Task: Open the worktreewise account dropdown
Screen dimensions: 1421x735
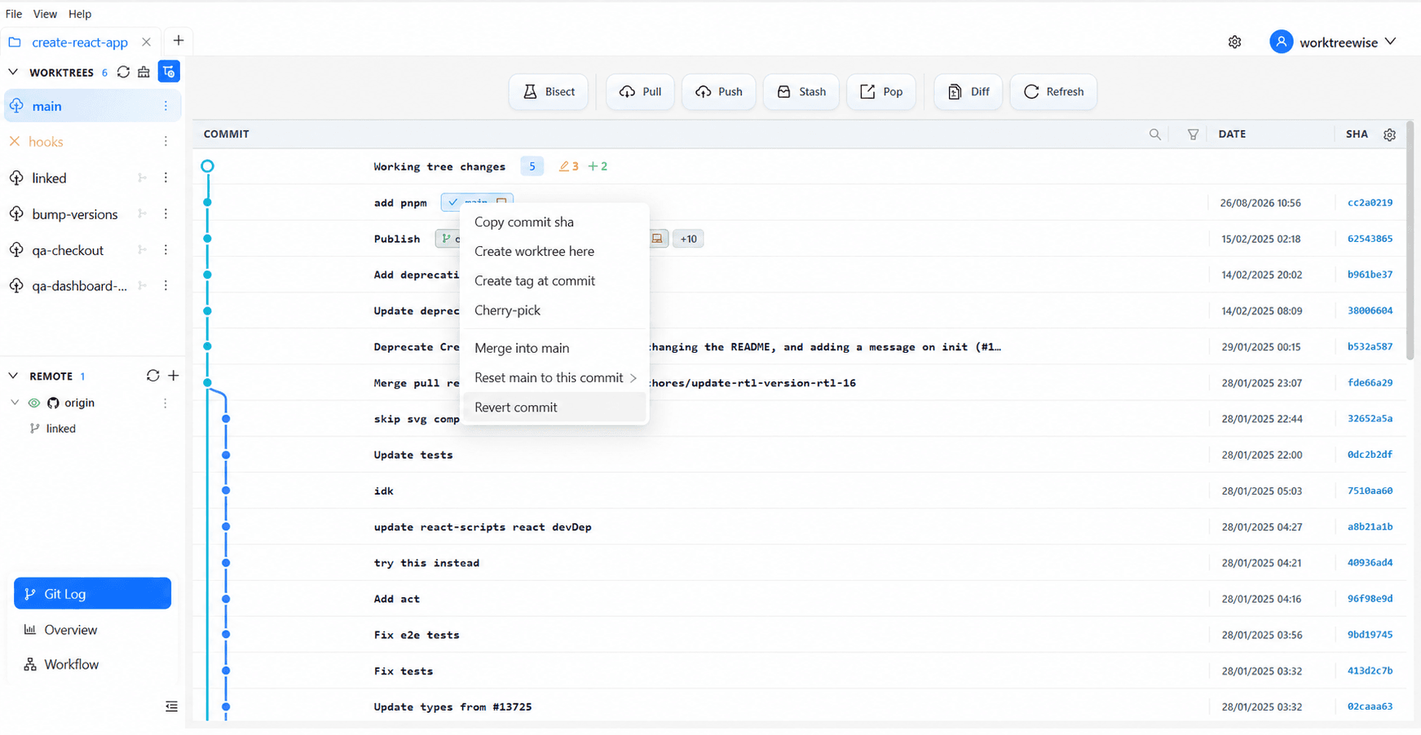Action: point(1391,42)
